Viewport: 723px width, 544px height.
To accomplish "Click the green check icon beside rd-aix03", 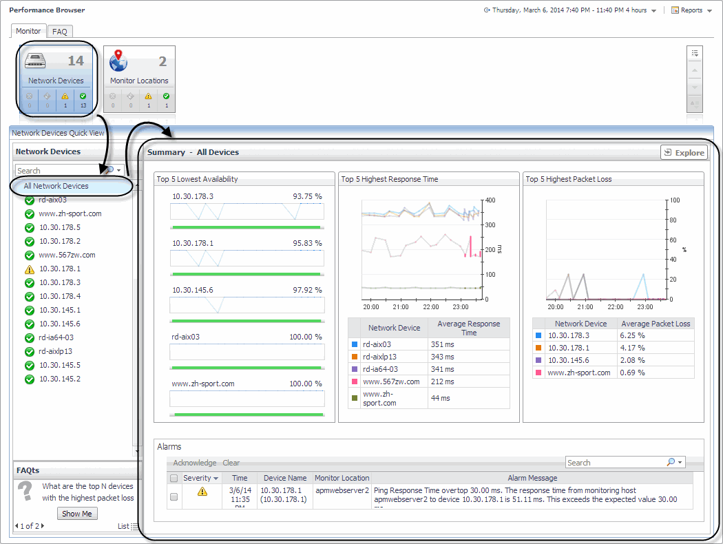I will click(29, 200).
